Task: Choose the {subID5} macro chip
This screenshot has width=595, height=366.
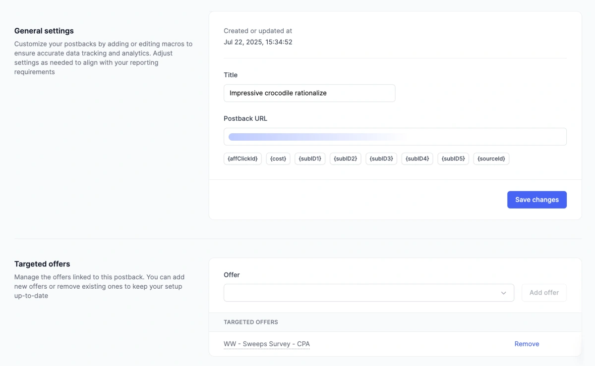Action: coord(453,158)
